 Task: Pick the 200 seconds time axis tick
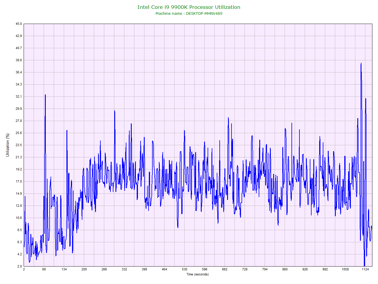[84, 269]
